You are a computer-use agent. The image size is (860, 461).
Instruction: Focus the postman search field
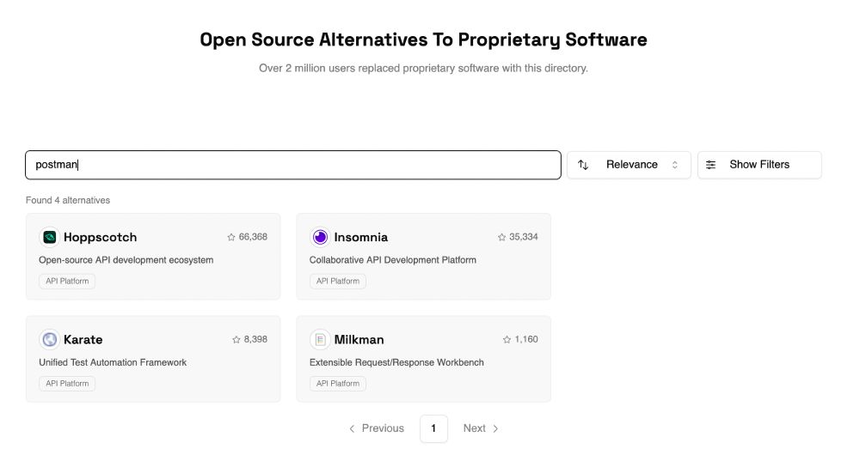[x=293, y=165]
